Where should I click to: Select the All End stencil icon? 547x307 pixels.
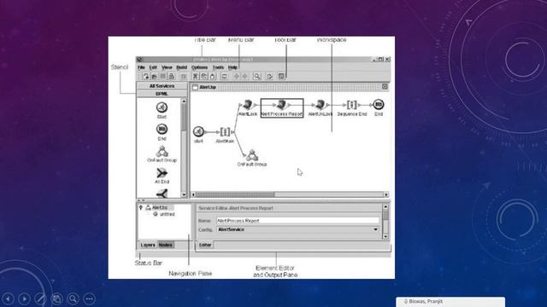[x=162, y=173]
